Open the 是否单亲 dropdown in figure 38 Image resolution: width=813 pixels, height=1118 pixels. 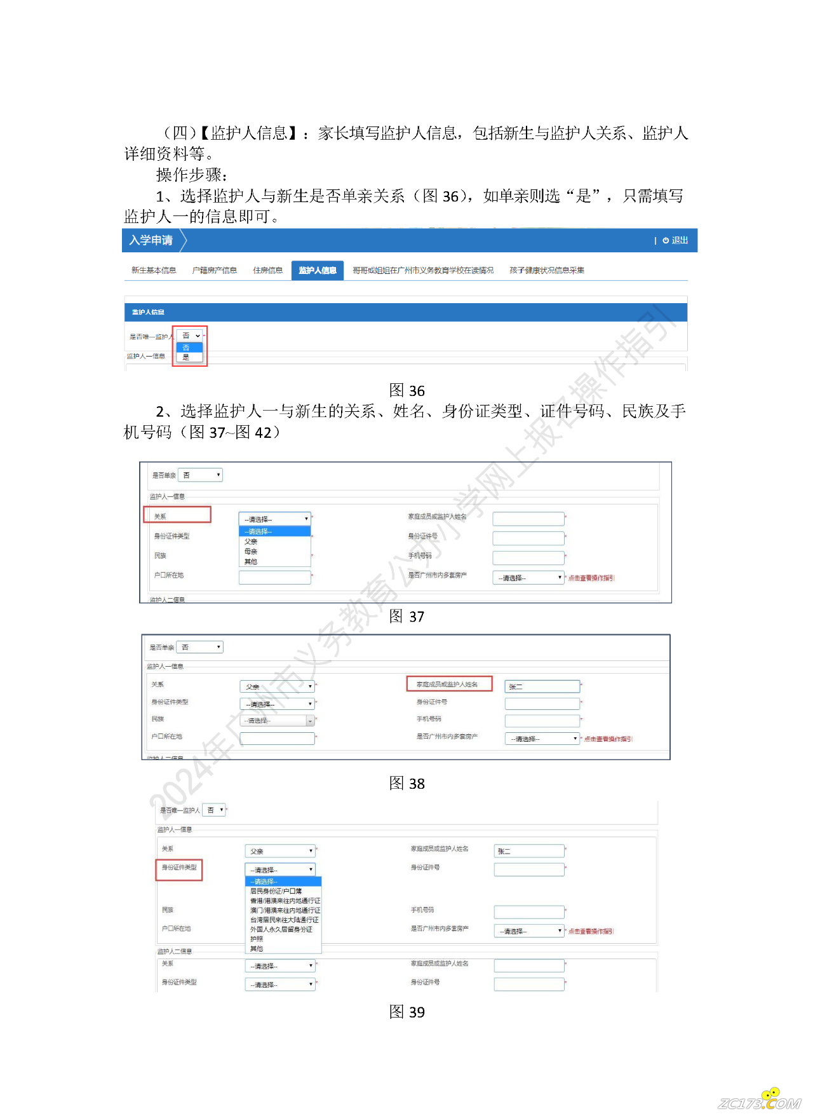click(x=199, y=647)
